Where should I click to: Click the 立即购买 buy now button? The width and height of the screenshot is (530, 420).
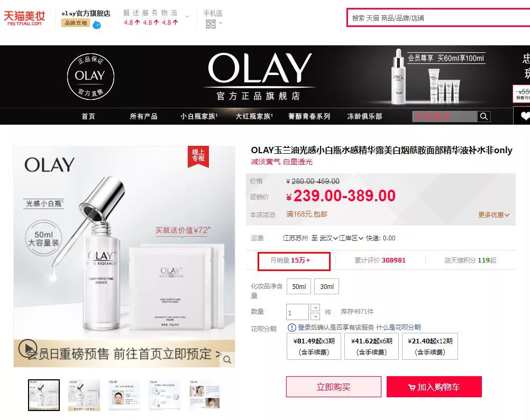[x=334, y=387]
